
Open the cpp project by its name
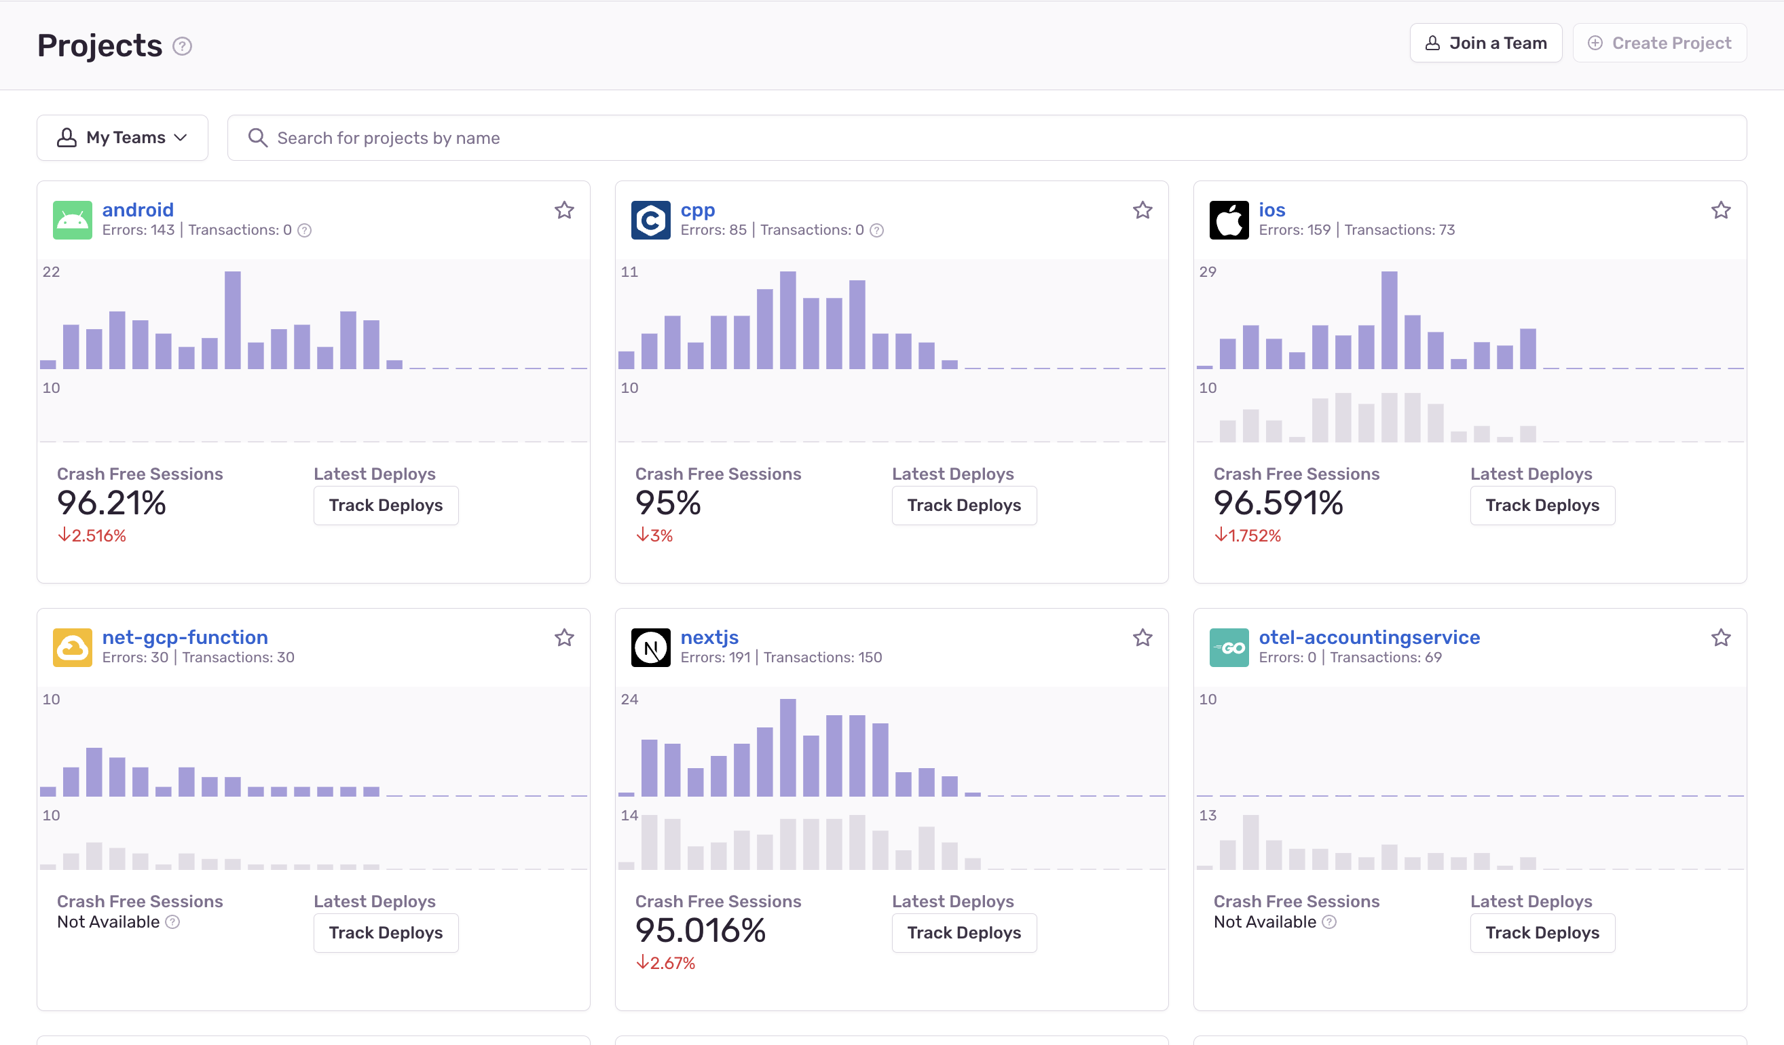697,210
